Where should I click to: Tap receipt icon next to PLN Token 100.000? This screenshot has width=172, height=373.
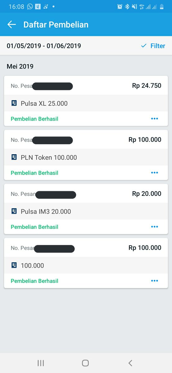pos(14,158)
